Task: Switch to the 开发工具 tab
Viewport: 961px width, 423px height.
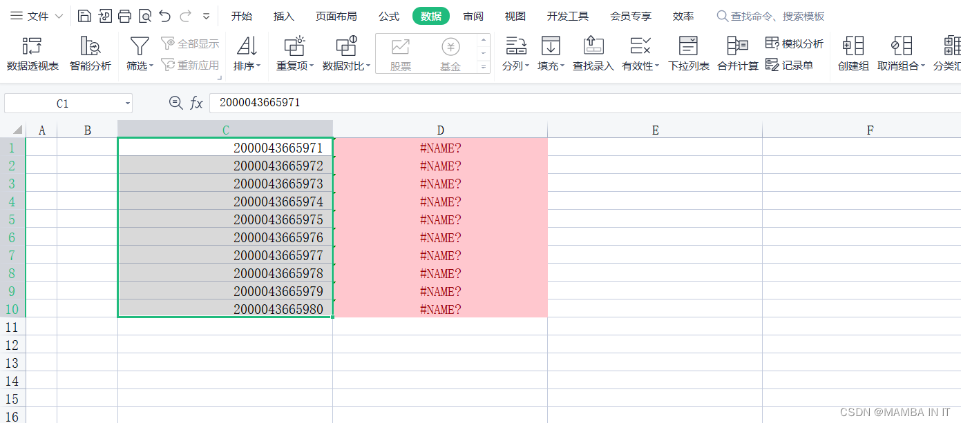Action: click(568, 16)
